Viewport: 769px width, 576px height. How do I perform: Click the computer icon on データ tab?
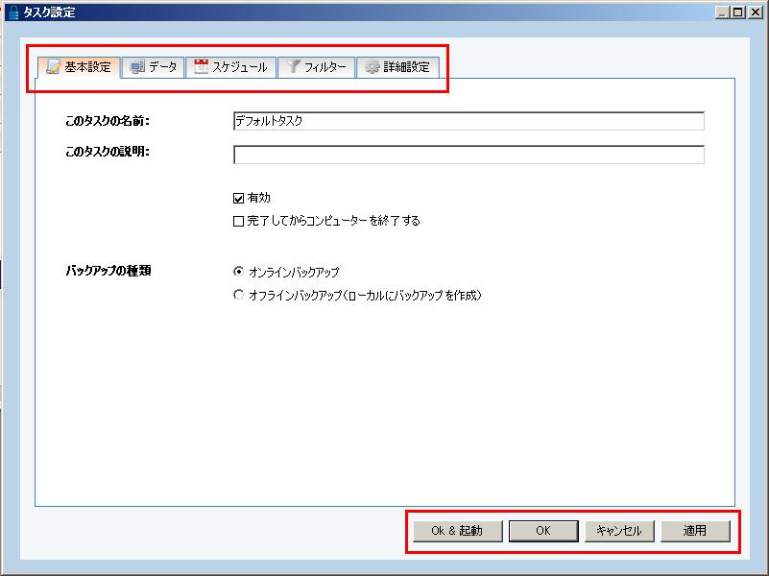pos(137,67)
